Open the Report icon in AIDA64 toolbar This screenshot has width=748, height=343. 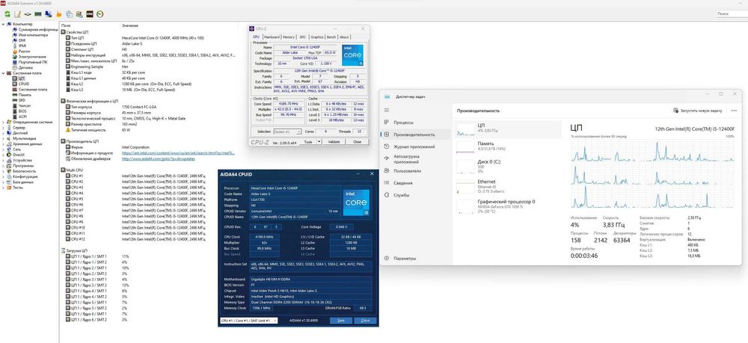(18, 13)
